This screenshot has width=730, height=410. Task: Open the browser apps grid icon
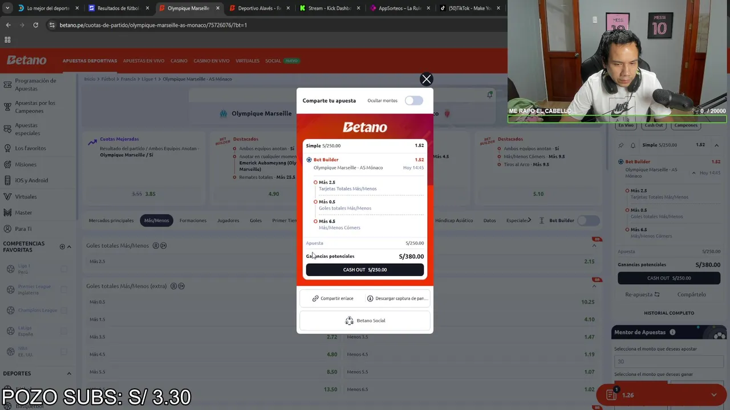click(x=7, y=40)
